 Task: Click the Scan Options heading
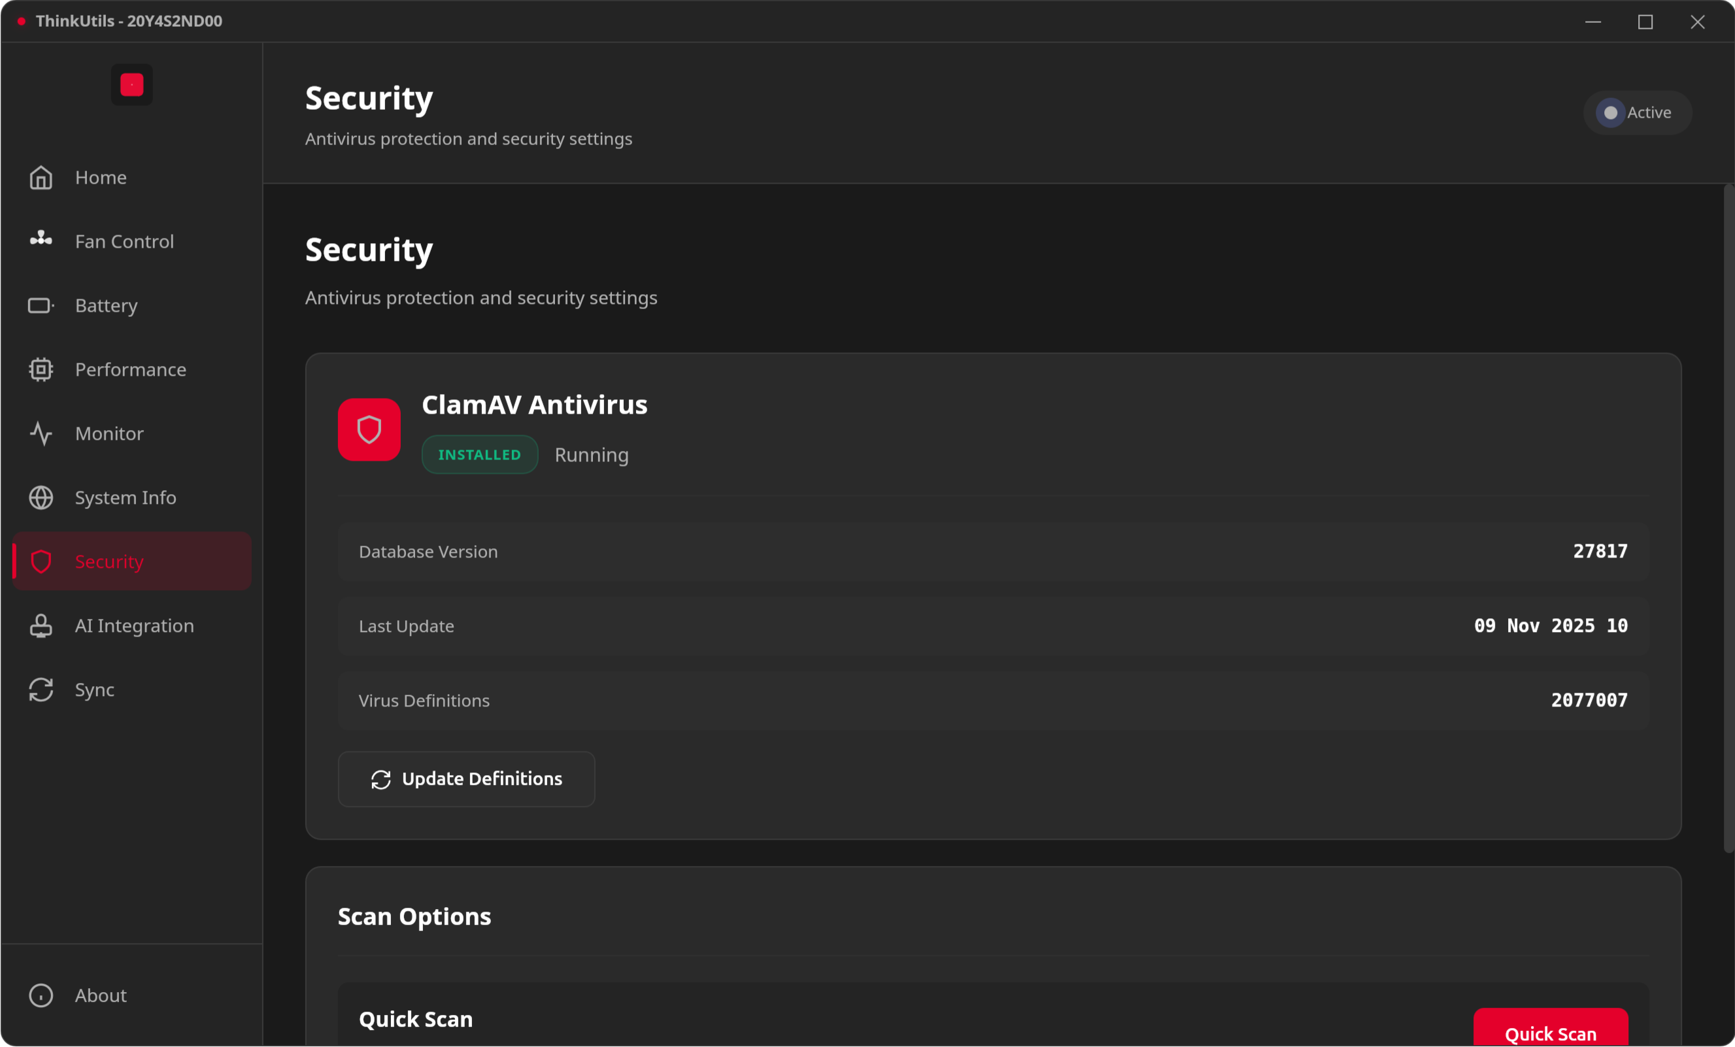(x=414, y=916)
